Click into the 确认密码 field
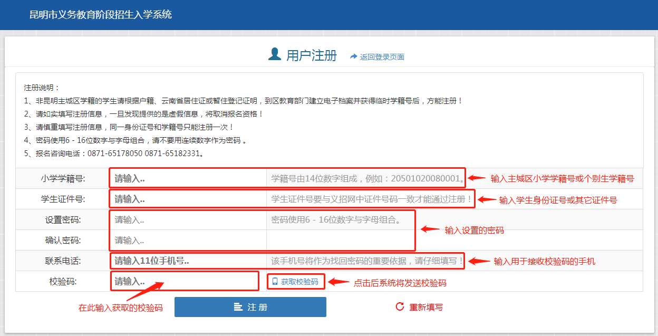 [x=188, y=240]
